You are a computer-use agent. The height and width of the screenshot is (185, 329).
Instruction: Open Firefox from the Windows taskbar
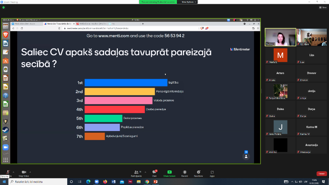(x=105, y=182)
